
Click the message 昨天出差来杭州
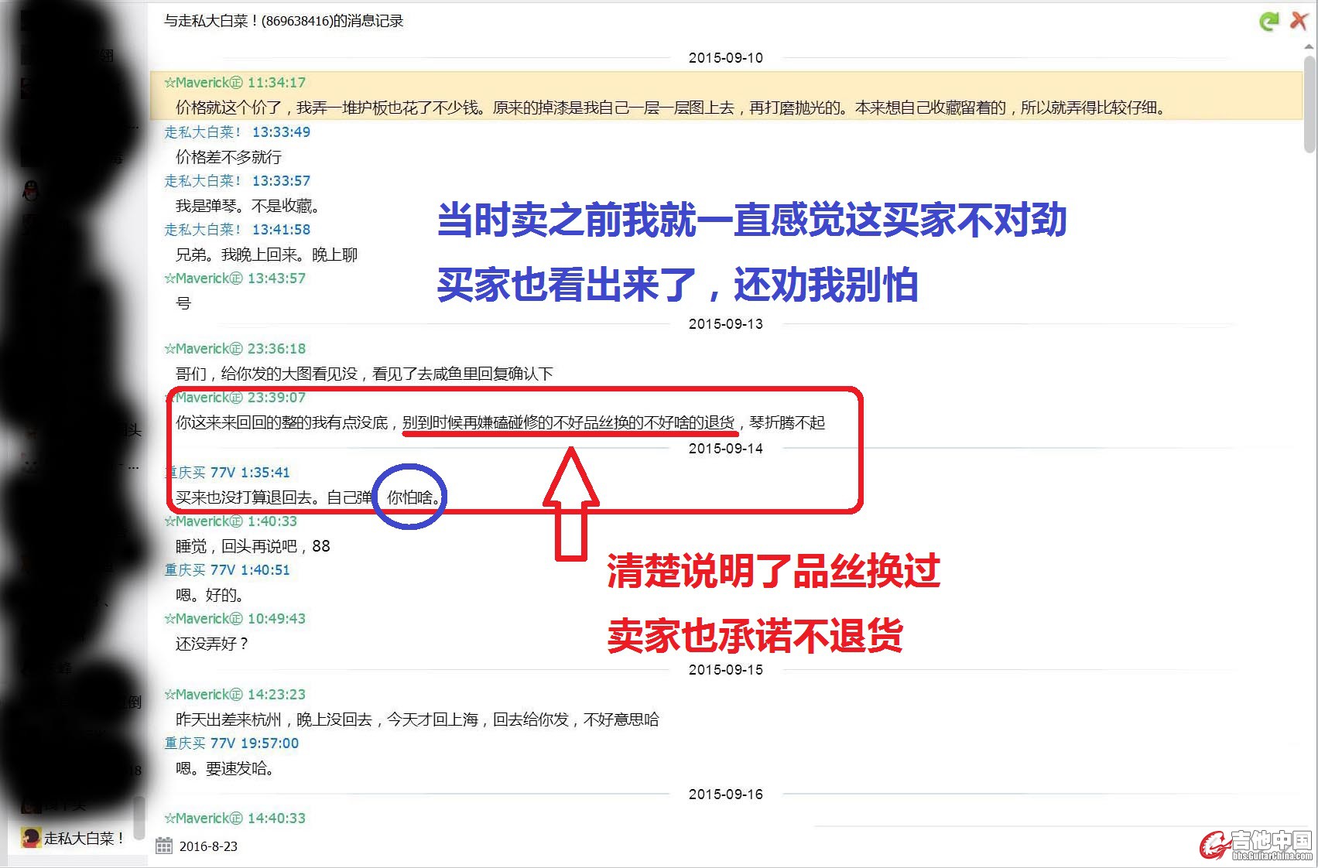pos(417,719)
